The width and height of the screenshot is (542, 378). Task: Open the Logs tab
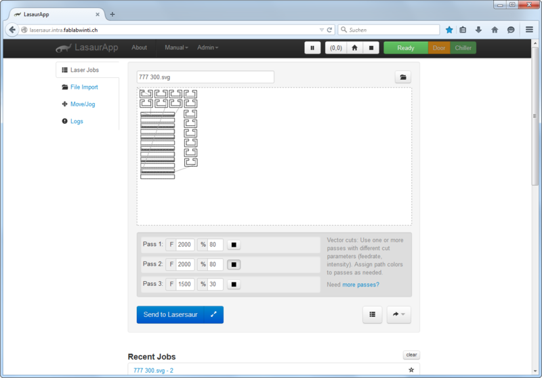tap(77, 121)
